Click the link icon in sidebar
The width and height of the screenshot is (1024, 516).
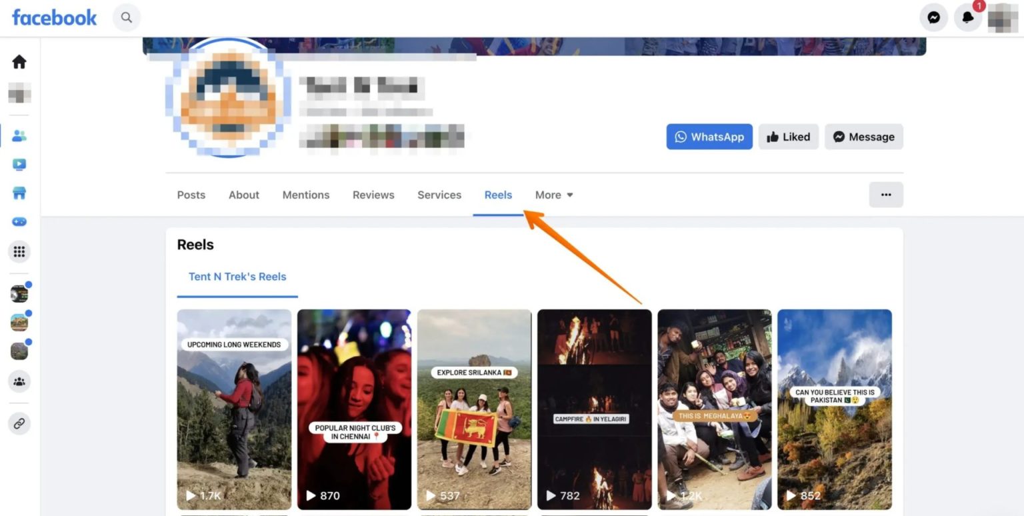tap(19, 423)
